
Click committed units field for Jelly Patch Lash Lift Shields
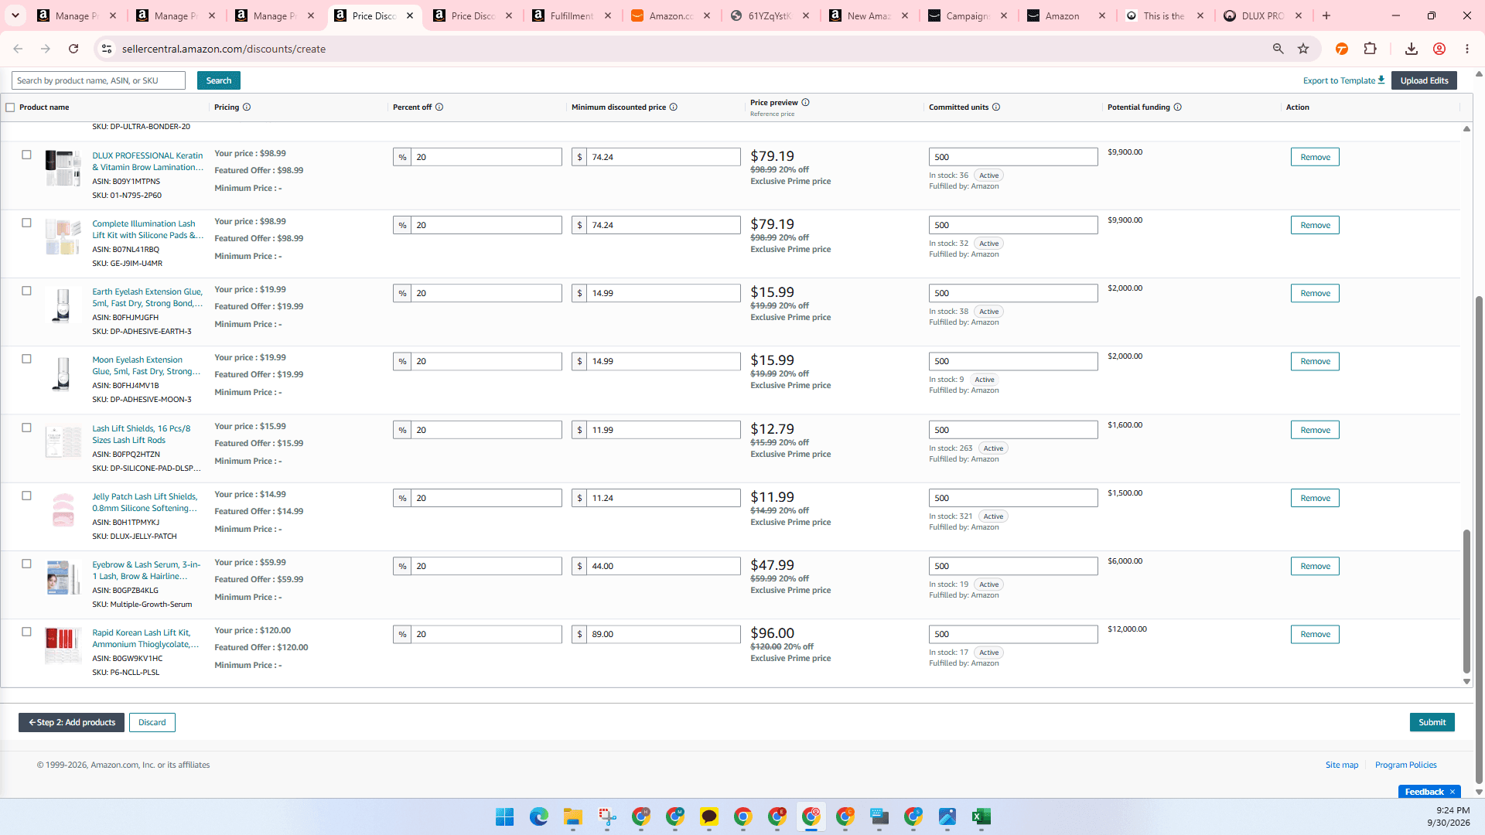click(x=1013, y=498)
